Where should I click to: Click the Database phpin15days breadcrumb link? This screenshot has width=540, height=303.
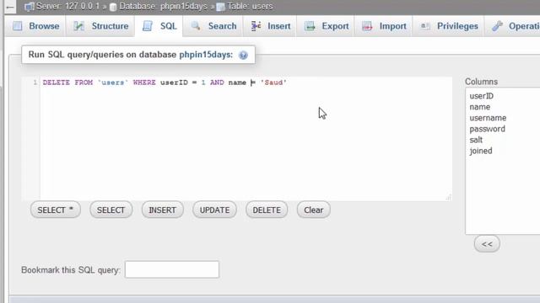(x=163, y=7)
